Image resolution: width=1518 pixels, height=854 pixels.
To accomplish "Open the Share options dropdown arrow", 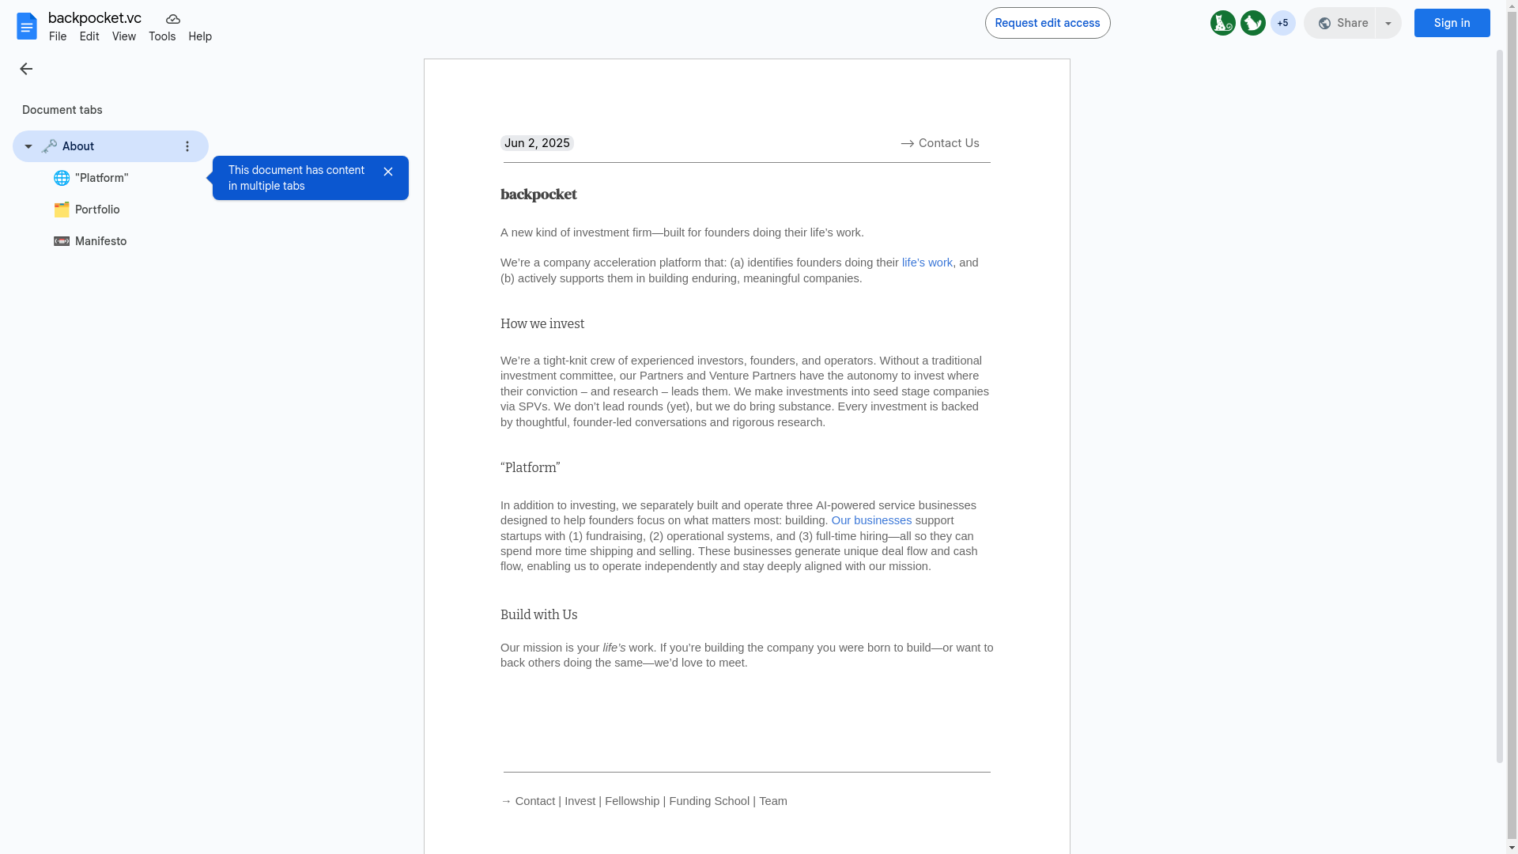I will pyautogui.click(x=1388, y=23).
